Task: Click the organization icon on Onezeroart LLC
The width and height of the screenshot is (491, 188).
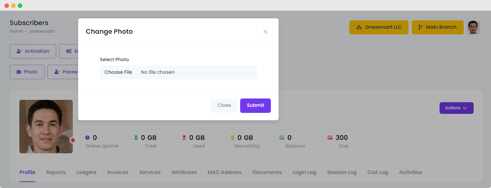Action: coord(359,27)
